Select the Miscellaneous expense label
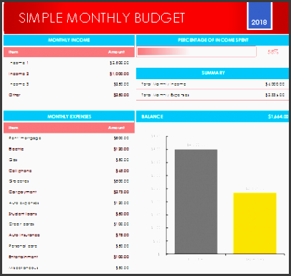Viewport: 291px width, 276px height. point(24,267)
